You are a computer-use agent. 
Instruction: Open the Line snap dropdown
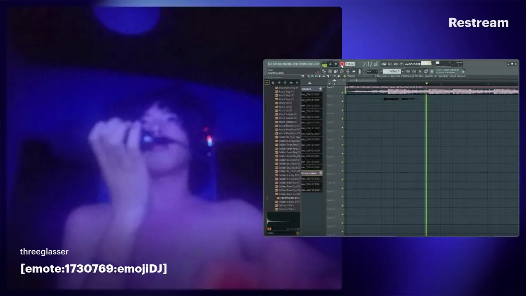(372, 72)
